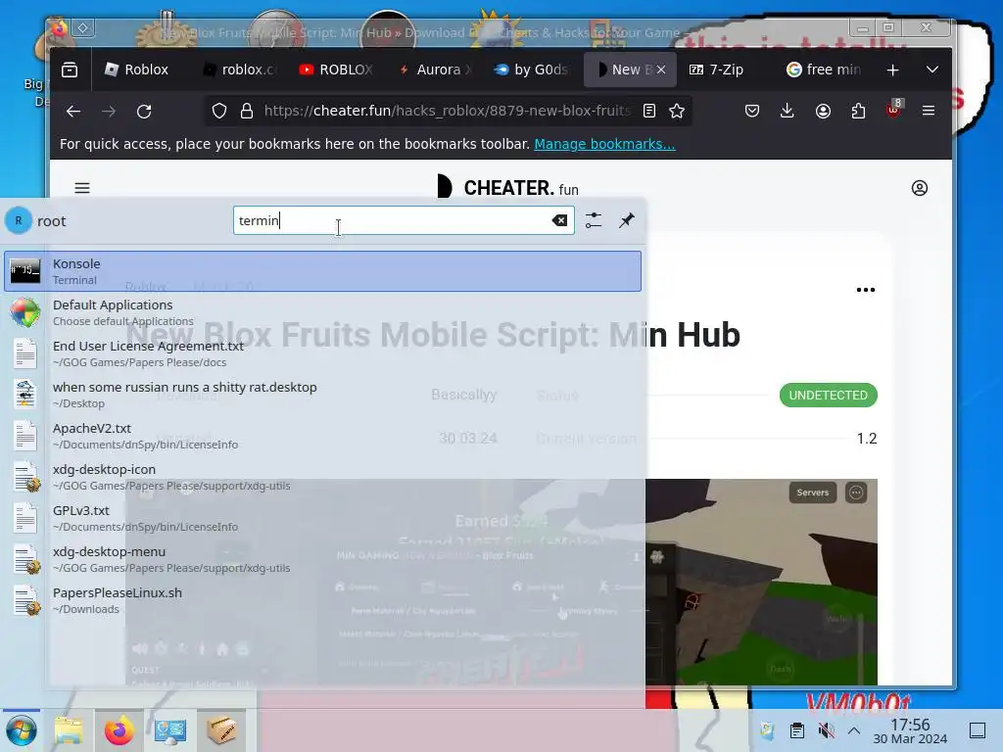Close the New Blox Fruits tab

click(661, 70)
